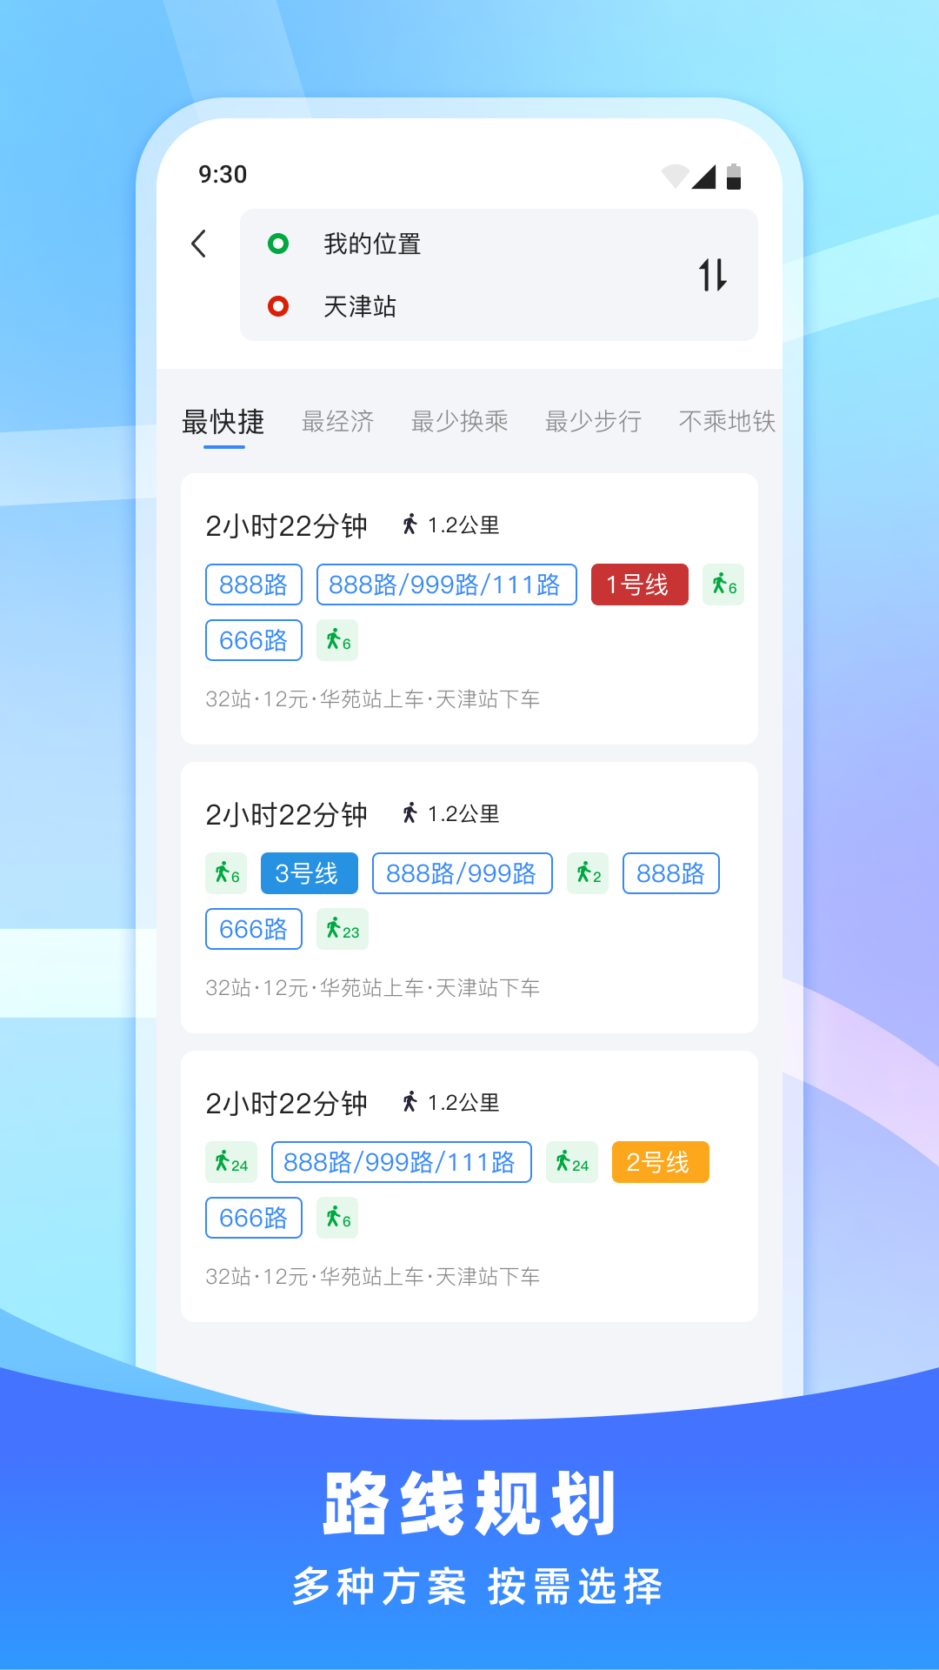Open the 最少步行 tab
Viewport: 939px width, 1670px height.
[593, 422]
